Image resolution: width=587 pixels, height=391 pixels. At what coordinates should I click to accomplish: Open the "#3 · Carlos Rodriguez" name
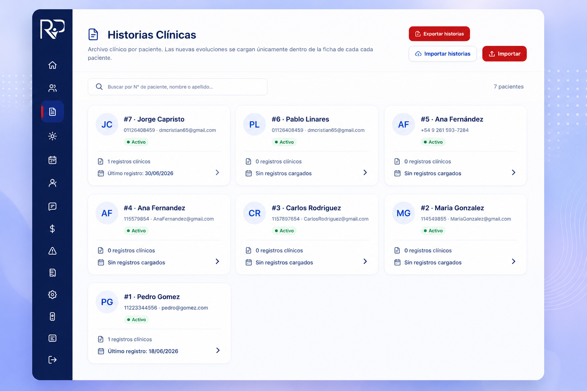[306, 208]
